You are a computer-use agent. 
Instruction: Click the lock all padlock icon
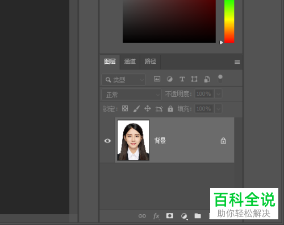(170, 109)
